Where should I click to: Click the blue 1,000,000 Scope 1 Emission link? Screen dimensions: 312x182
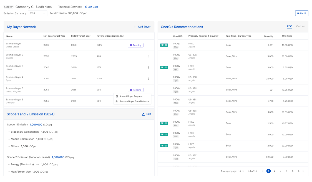36,125
